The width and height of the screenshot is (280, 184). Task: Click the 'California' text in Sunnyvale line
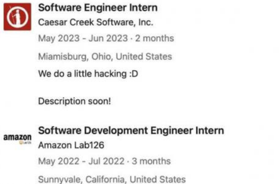[106, 179]
